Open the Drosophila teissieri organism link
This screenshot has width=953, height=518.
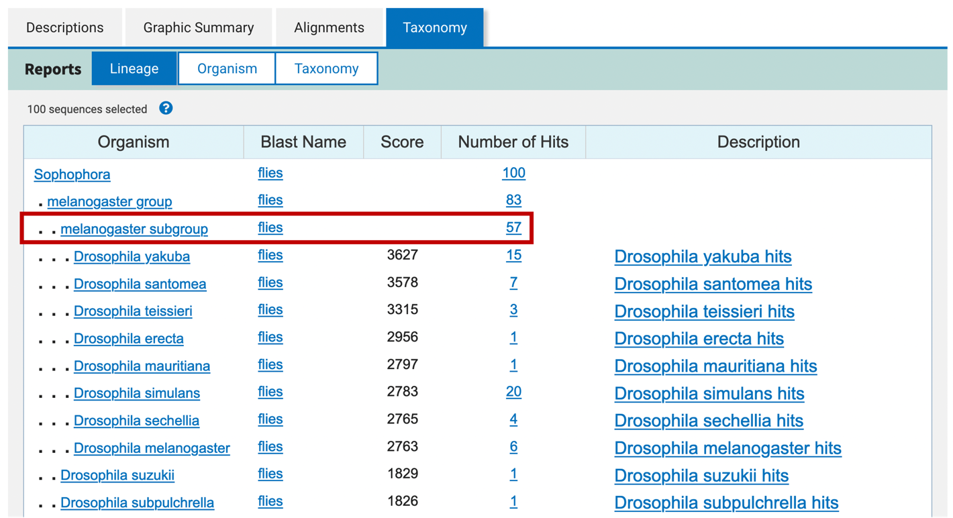click(133, 311)
